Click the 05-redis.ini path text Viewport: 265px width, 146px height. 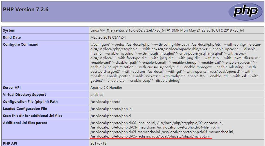(120, 136)
